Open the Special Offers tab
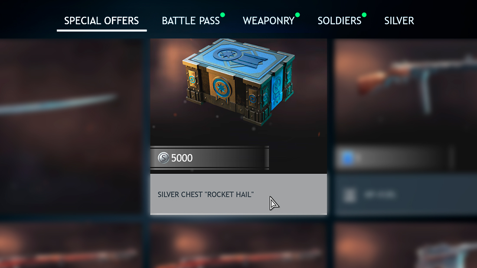Viewport: 477px width, 268px height. 101,21
